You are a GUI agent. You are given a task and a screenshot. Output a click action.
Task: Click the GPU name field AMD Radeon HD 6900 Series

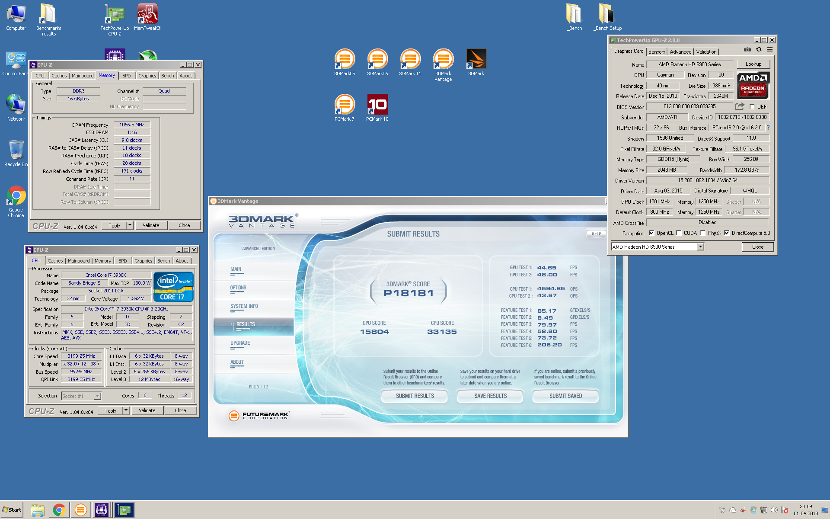pyautogui.click(x=690, y=64)
